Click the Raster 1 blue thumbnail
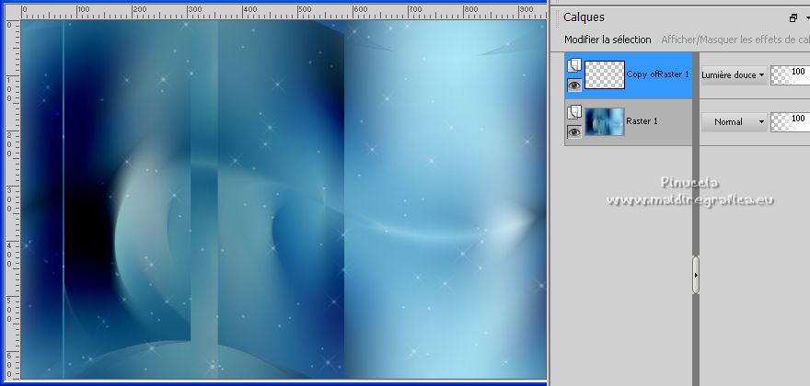810x386 pixels. (x=605, y=122)
